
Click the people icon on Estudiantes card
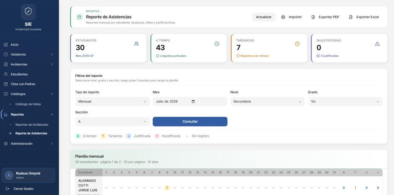(x=136, y=44)
